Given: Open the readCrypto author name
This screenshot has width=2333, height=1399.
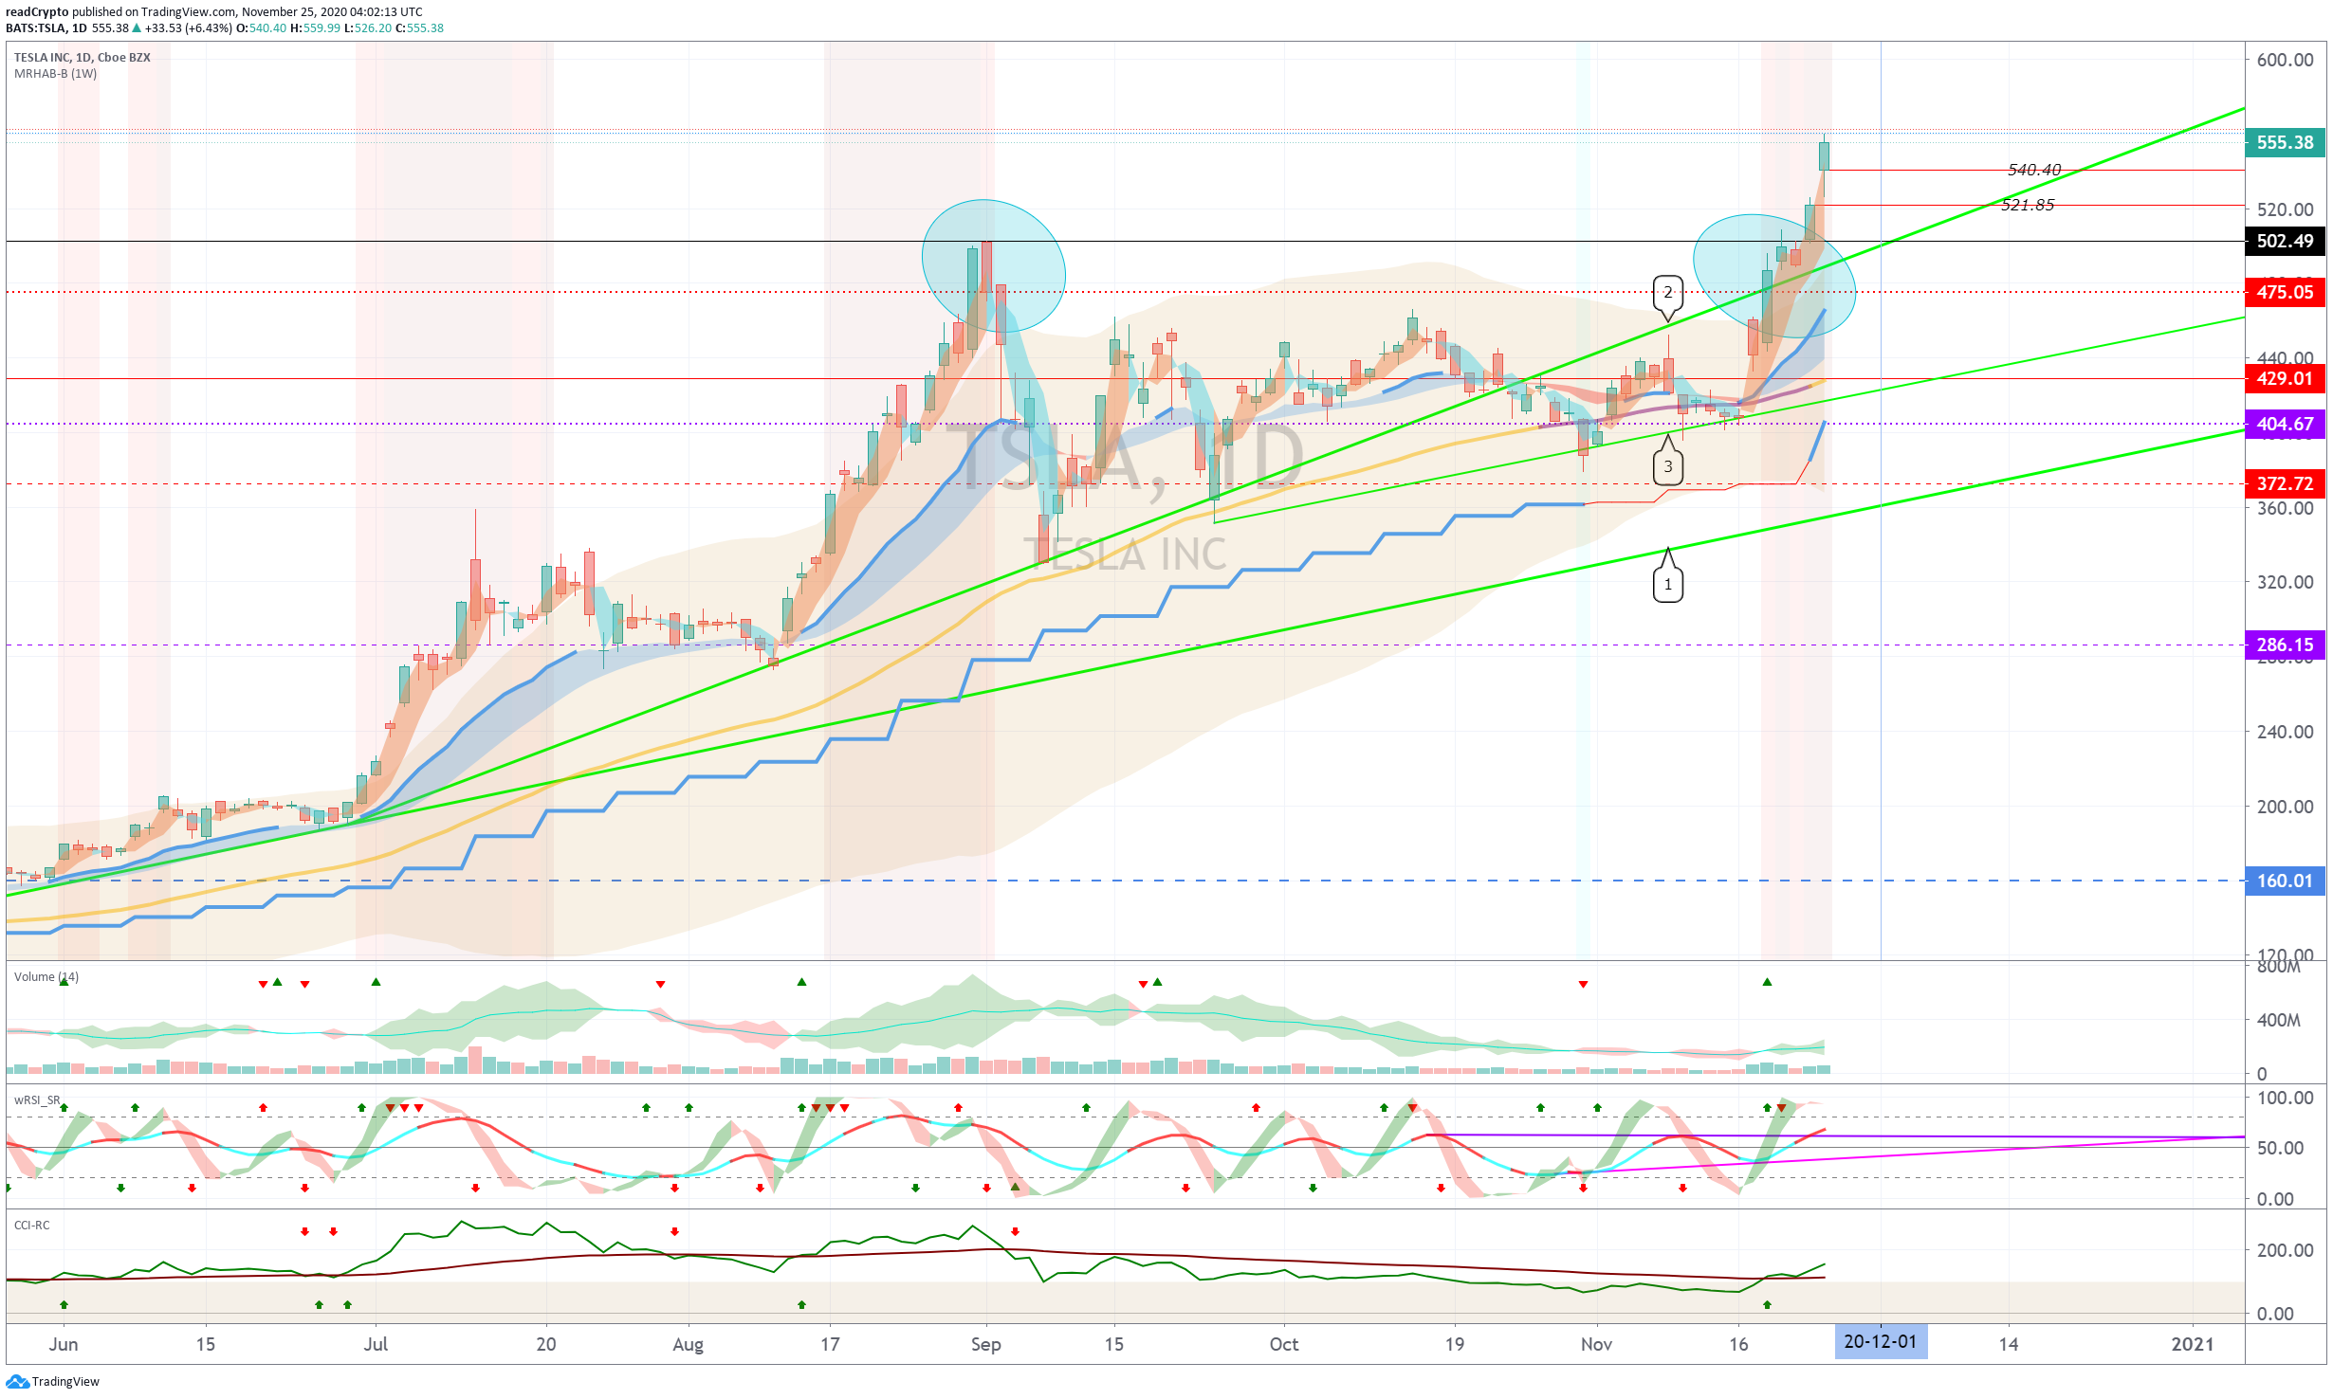Looking at the screenshot, I should (37, 12).
